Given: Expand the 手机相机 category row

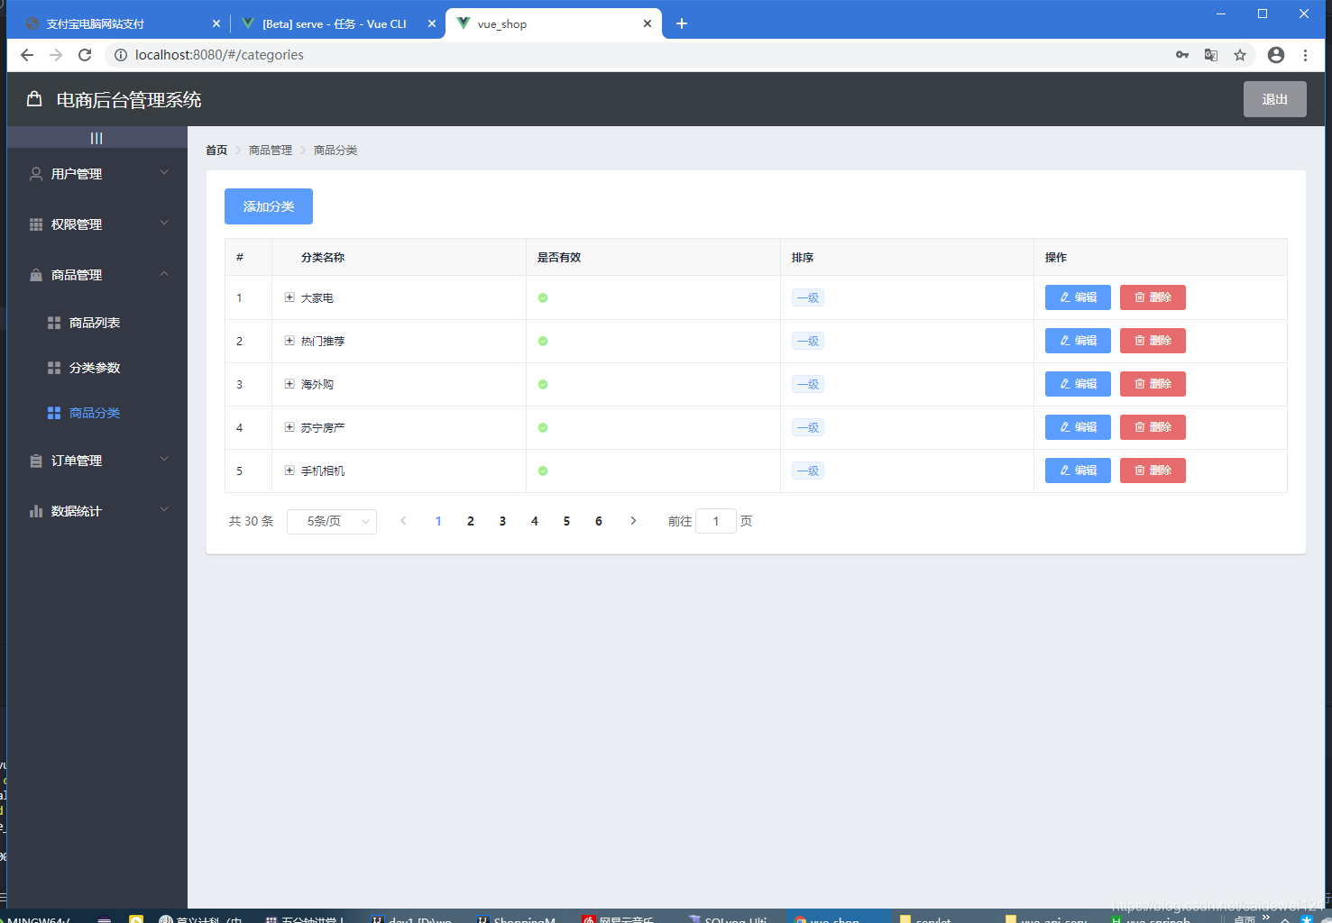Looking at the screenshot, I should (289, 471).
